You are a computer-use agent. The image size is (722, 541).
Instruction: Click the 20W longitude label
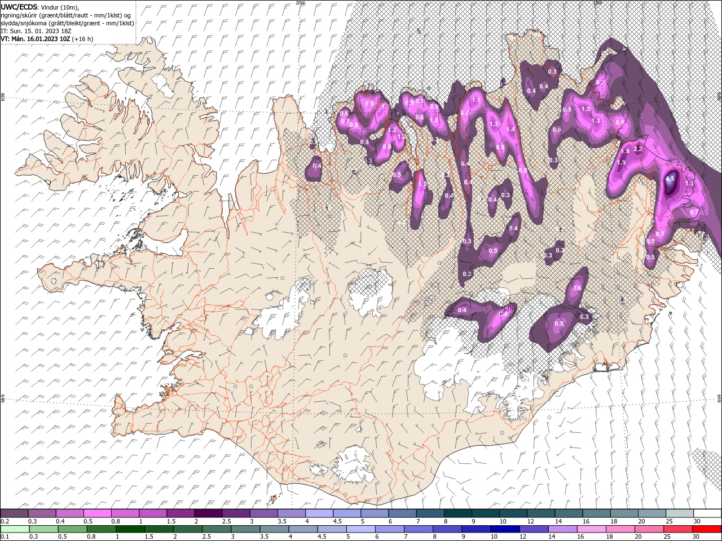point(300,3)
